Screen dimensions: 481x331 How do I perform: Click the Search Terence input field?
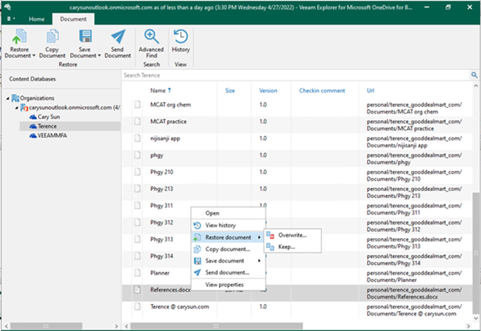click(x=295, y=75)
